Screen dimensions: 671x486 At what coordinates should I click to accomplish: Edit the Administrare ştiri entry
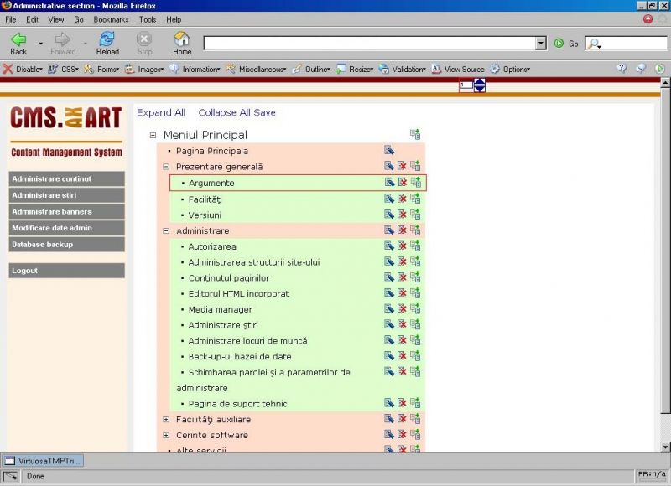[x=389, y=325]
